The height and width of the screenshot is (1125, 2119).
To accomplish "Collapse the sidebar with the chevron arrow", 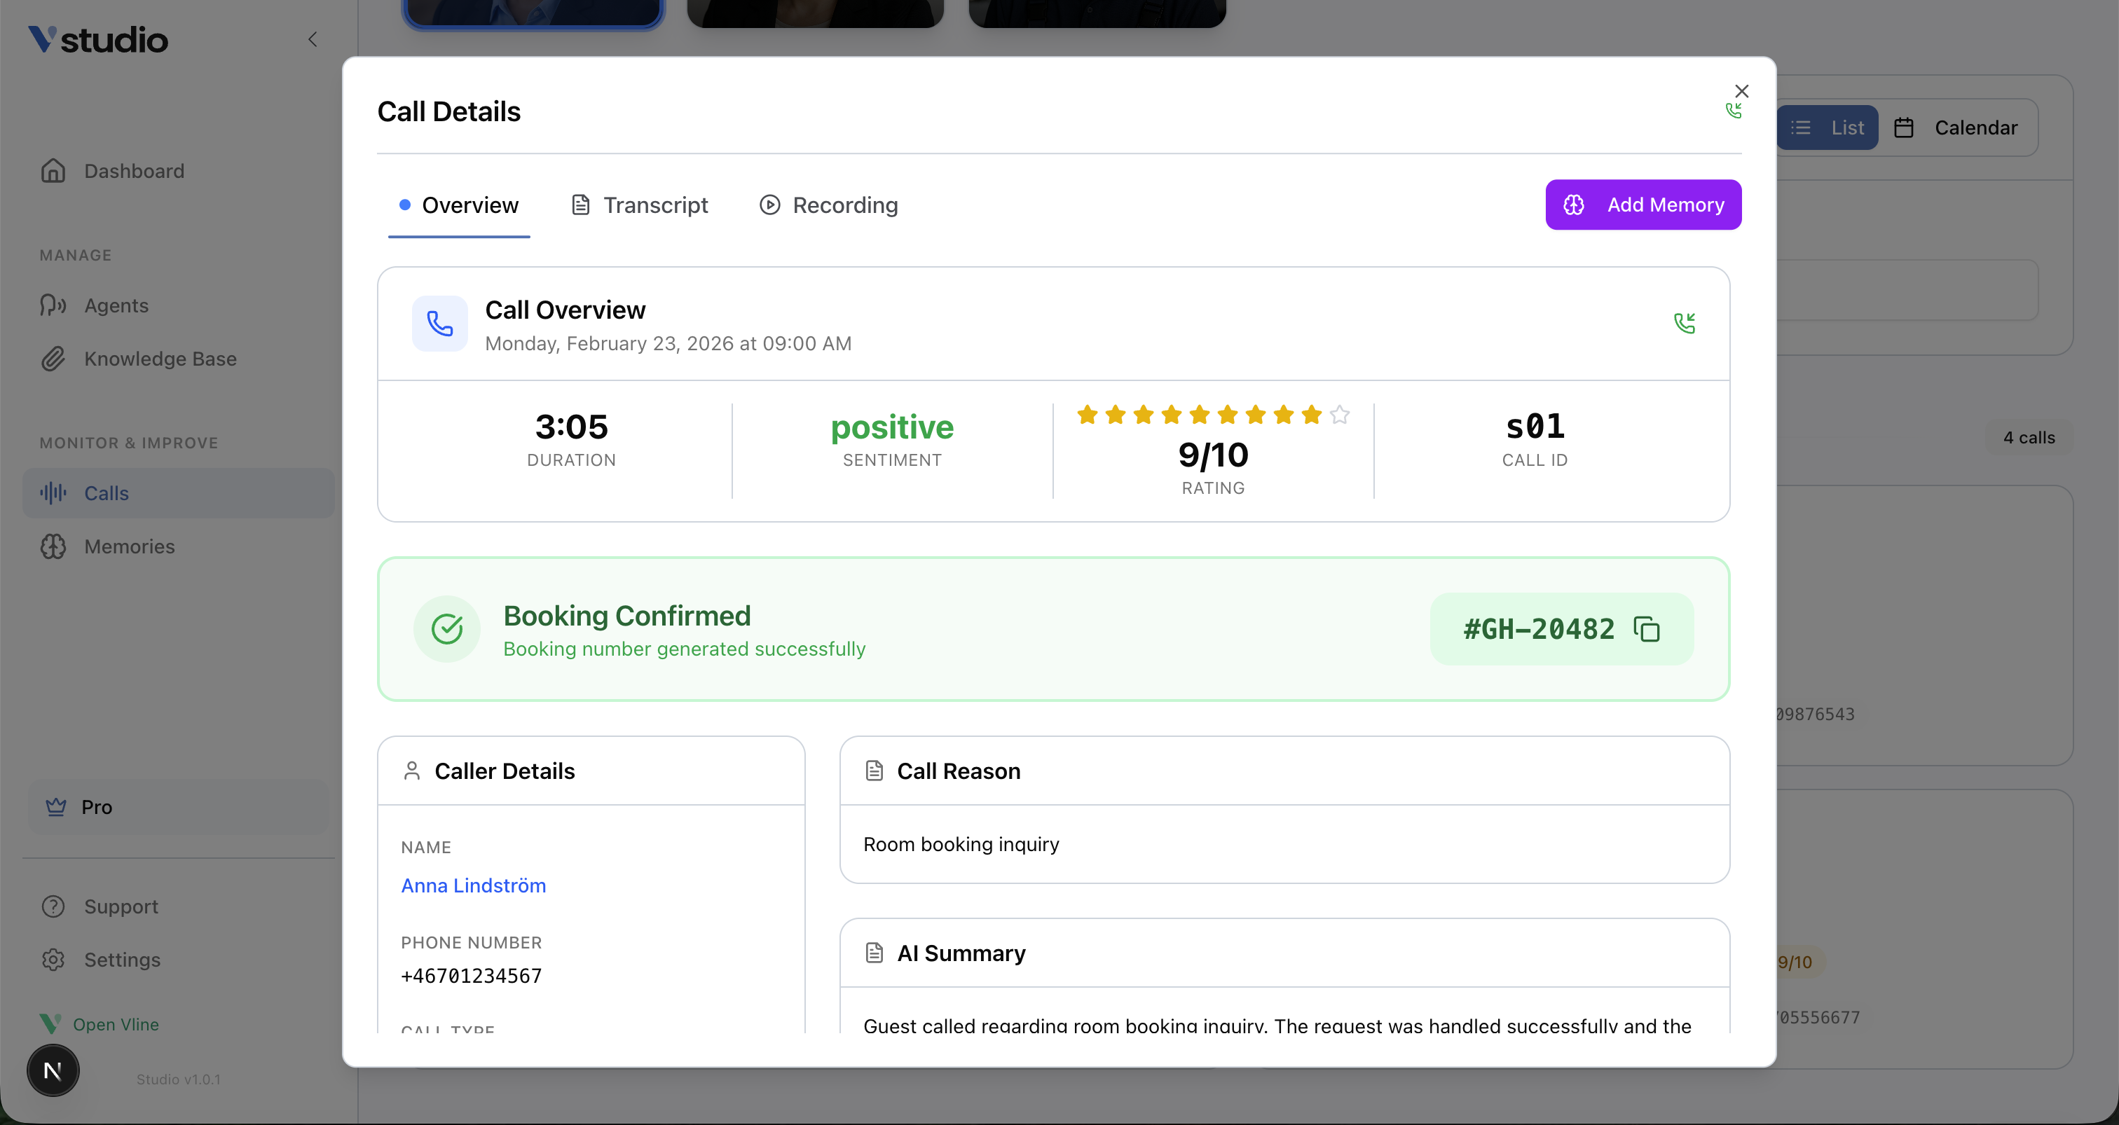I will pos(313,39).
